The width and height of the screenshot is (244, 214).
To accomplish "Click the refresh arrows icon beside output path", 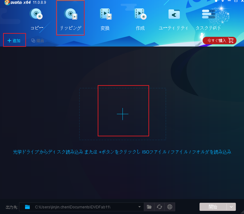I will tap(159, 207).
